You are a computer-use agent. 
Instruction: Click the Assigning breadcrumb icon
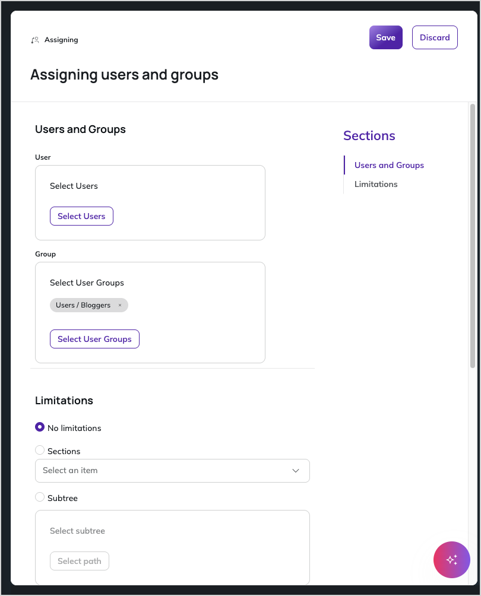(35, 40)
